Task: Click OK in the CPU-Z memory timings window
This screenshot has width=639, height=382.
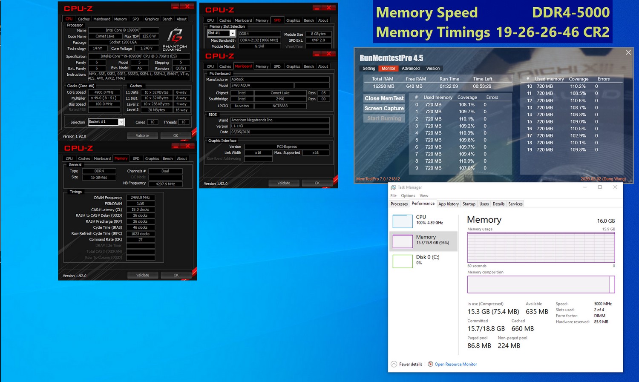Action: point(176,275)
